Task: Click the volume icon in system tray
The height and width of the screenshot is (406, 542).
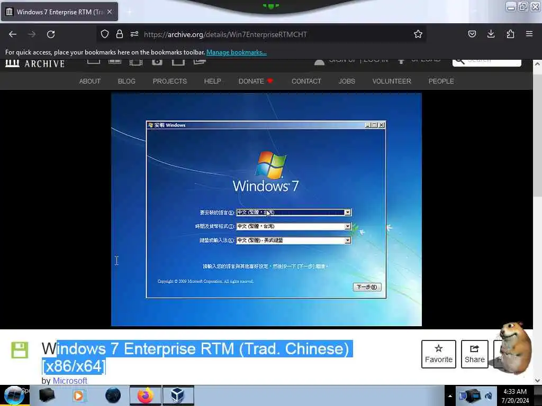Action: (x=489, y=396)
